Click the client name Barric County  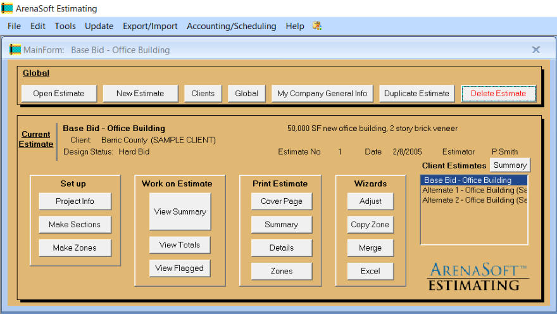pos(124,140)
